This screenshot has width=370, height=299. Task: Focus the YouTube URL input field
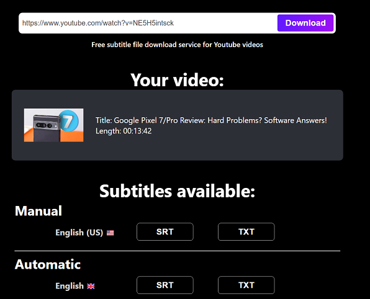[x=148, y=23]
